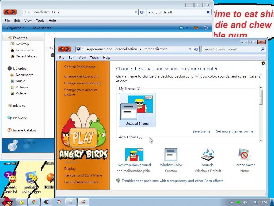Toggle the preview pane icon in Search Results toolbar
The image size is (274, 206).
(x=196, y=28)
